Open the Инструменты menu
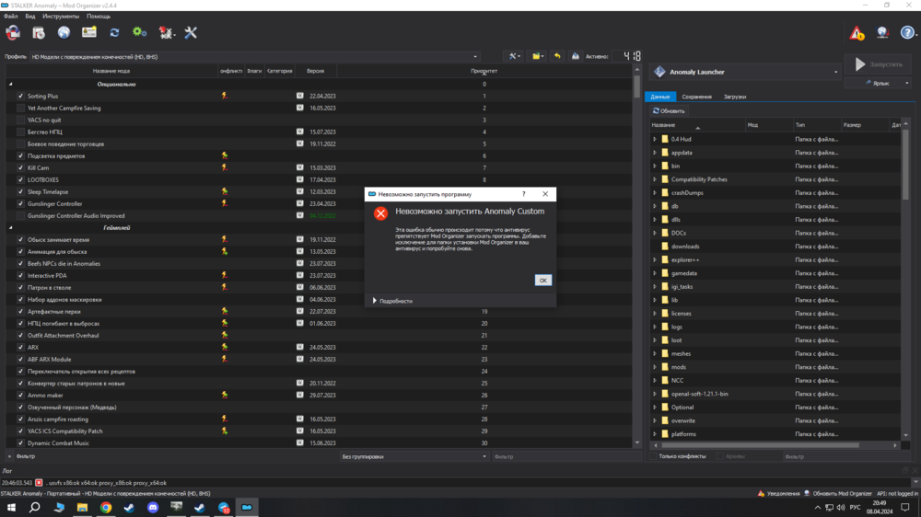 (61, 17)
